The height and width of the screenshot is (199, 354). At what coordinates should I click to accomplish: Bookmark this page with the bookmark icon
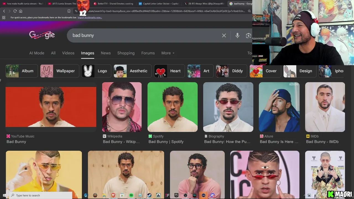[x=69, y=11]
